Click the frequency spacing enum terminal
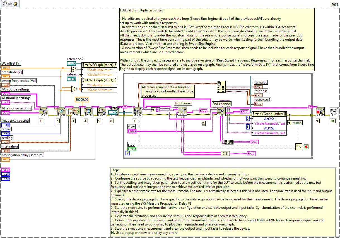340x238 pixels. click(x=6, y=125)
